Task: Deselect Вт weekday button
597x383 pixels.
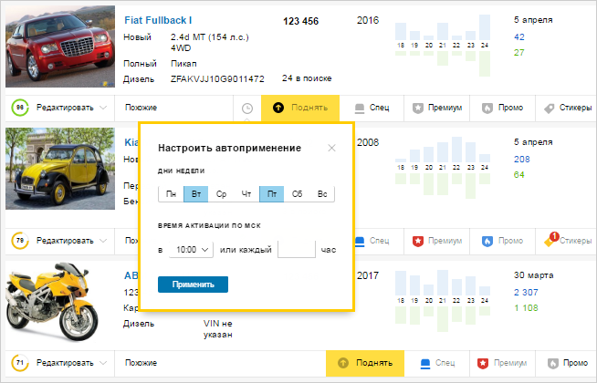Action: 195,194
